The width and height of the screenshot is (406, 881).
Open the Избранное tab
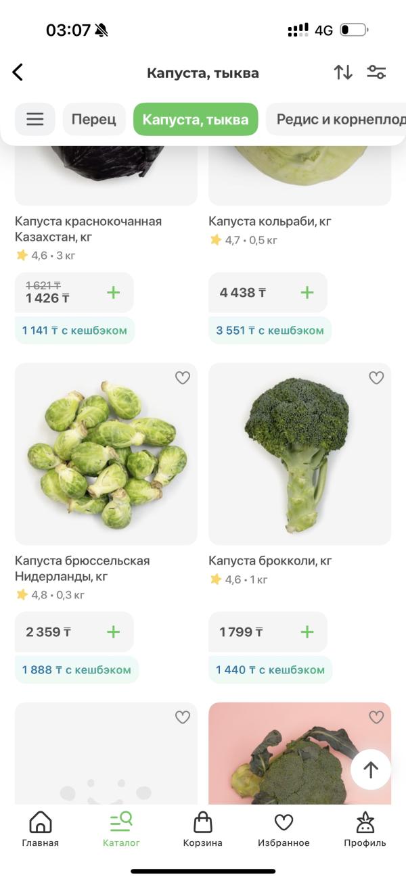tap(284, 830)
